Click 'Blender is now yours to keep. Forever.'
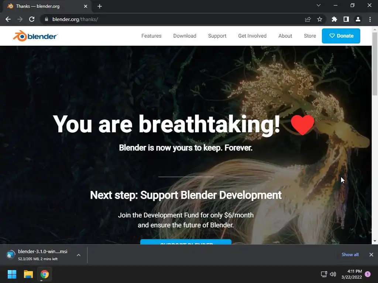Viewport: 378px width, 283px height. pyautogui.click(x=186, y=148)
